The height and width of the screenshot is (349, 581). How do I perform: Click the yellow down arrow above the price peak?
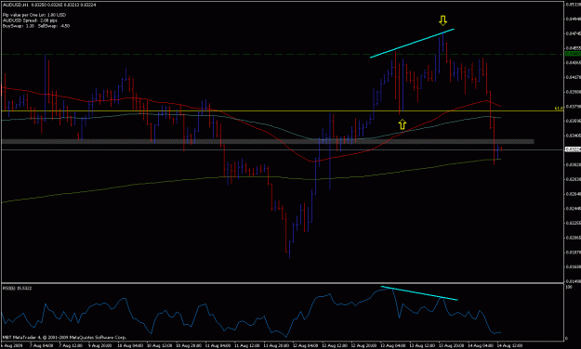click(x=442, y=20)
